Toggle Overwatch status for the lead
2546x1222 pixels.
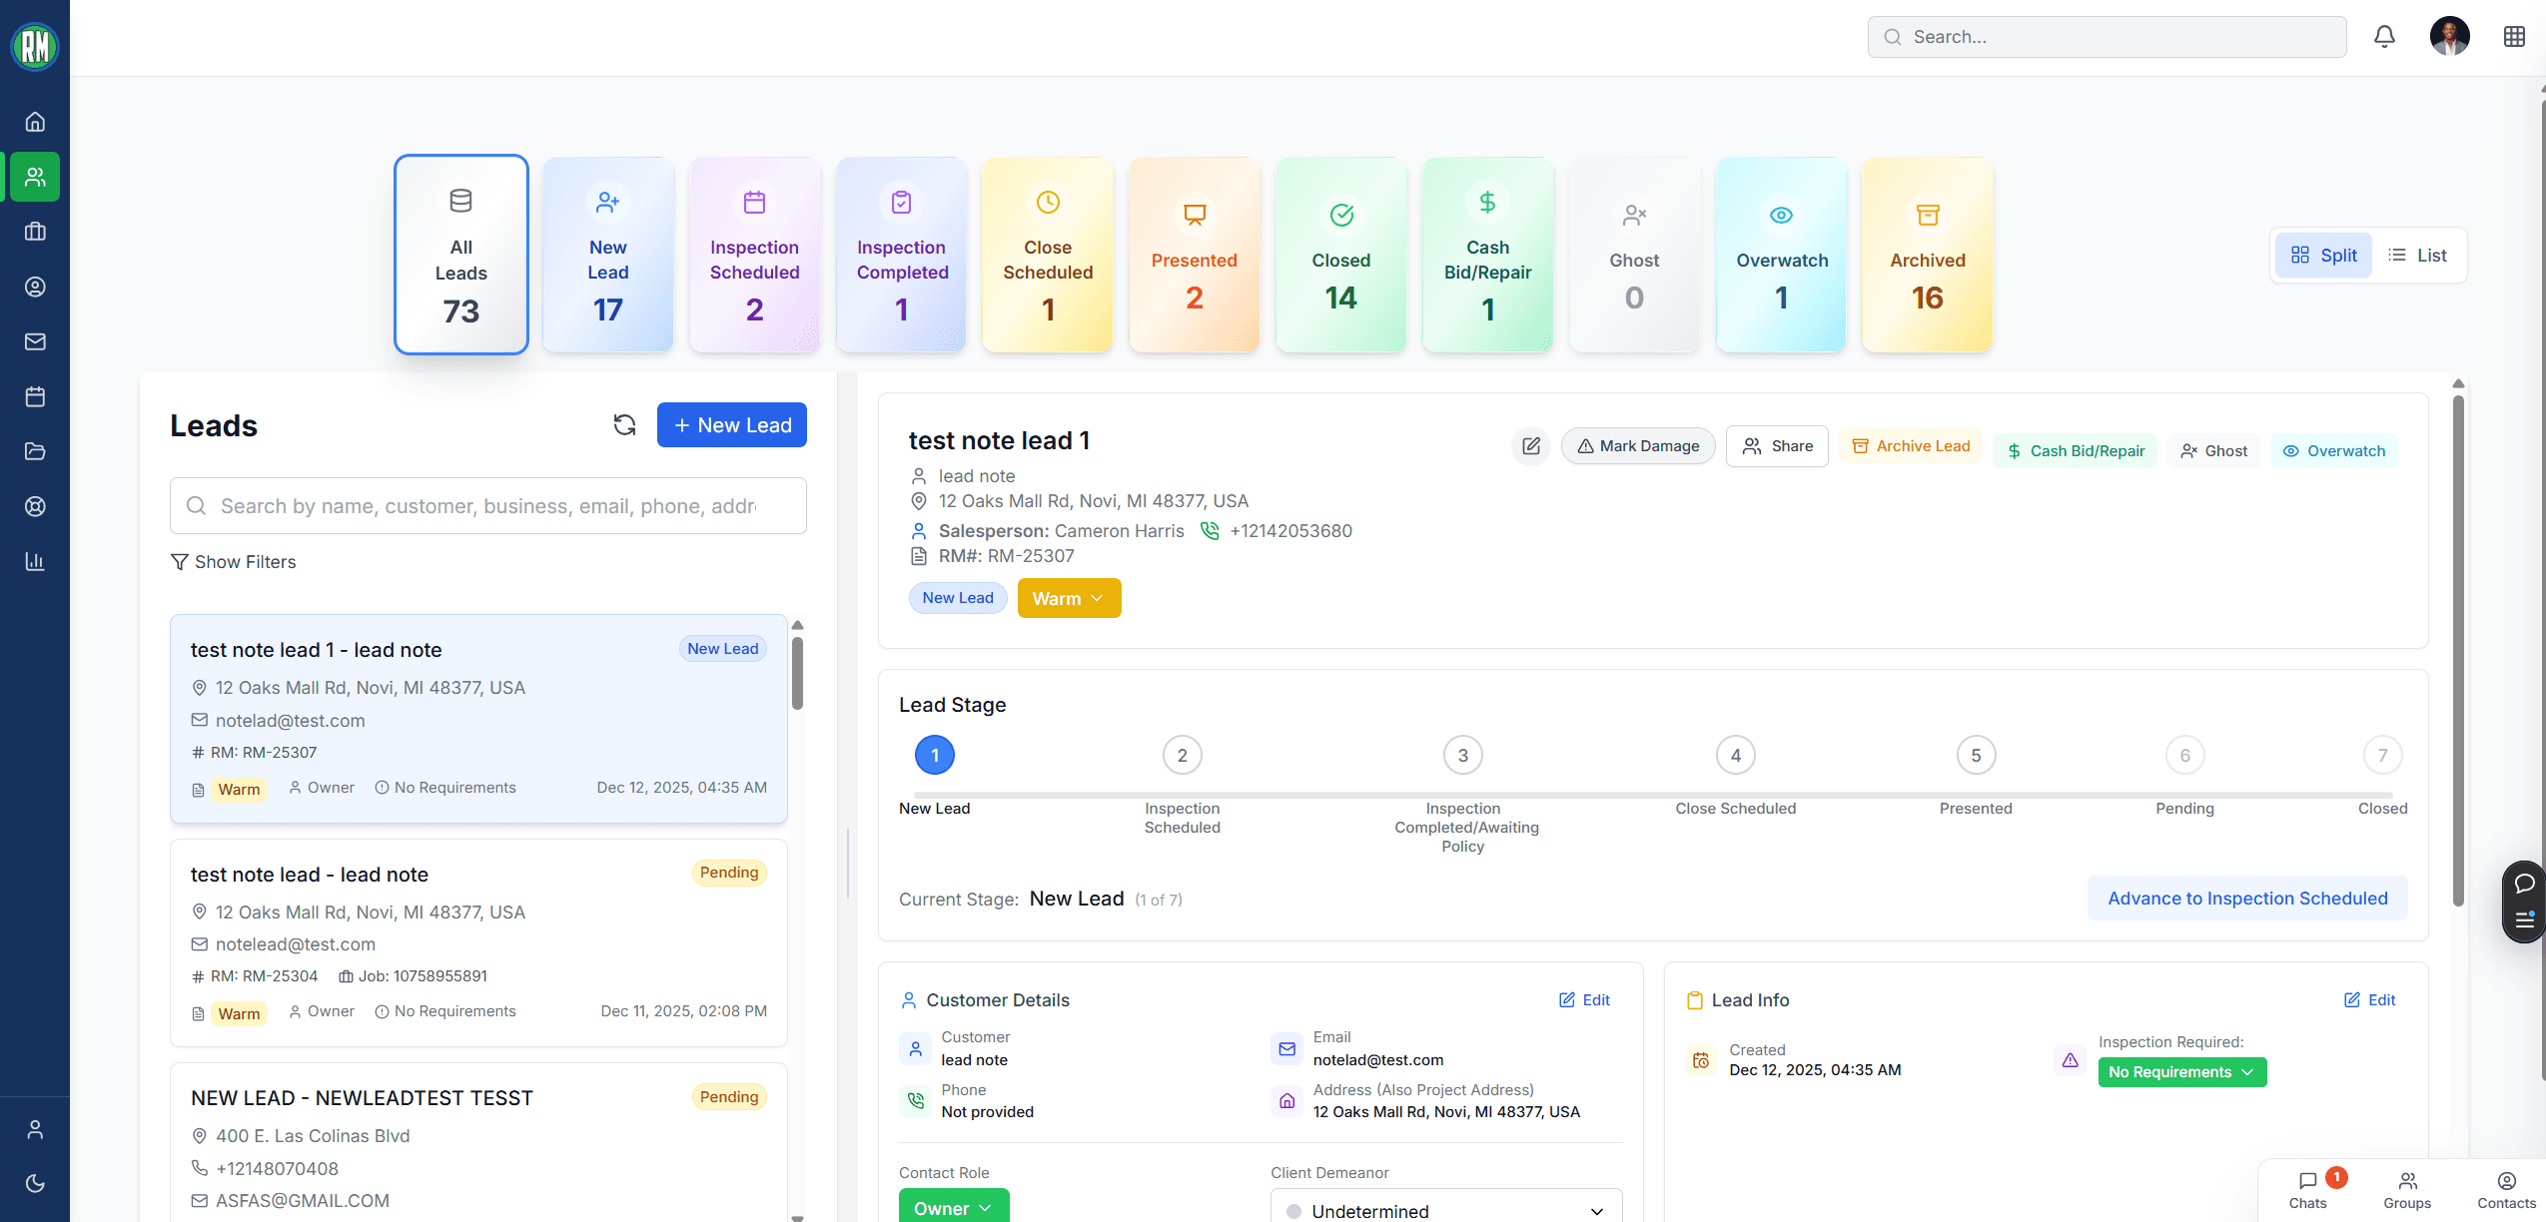(x=2333, y=450)
